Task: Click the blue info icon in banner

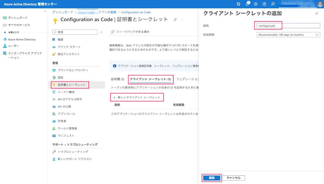Action: [x=114, y=66]
